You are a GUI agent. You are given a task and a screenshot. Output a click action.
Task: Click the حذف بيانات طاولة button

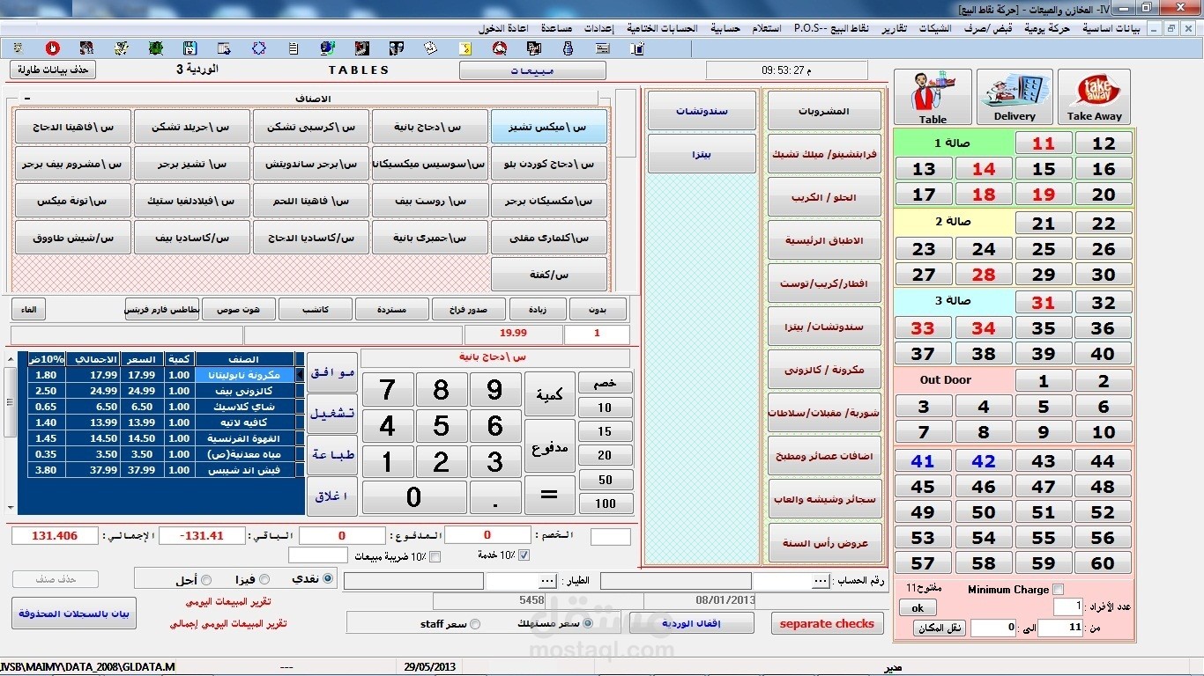53,70
